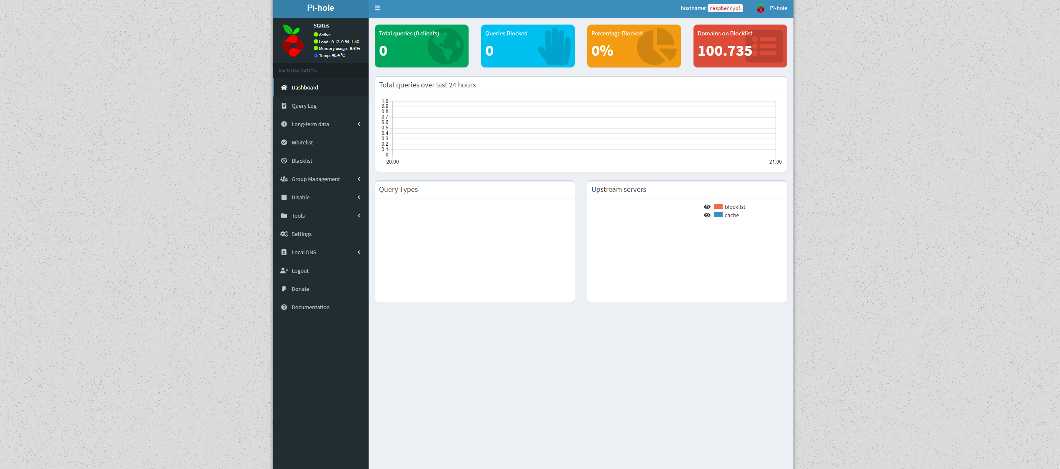This screenshot has height=469, width=1060.
Task: Go to the Whitelist page
Action: click(x=321, y=142)
